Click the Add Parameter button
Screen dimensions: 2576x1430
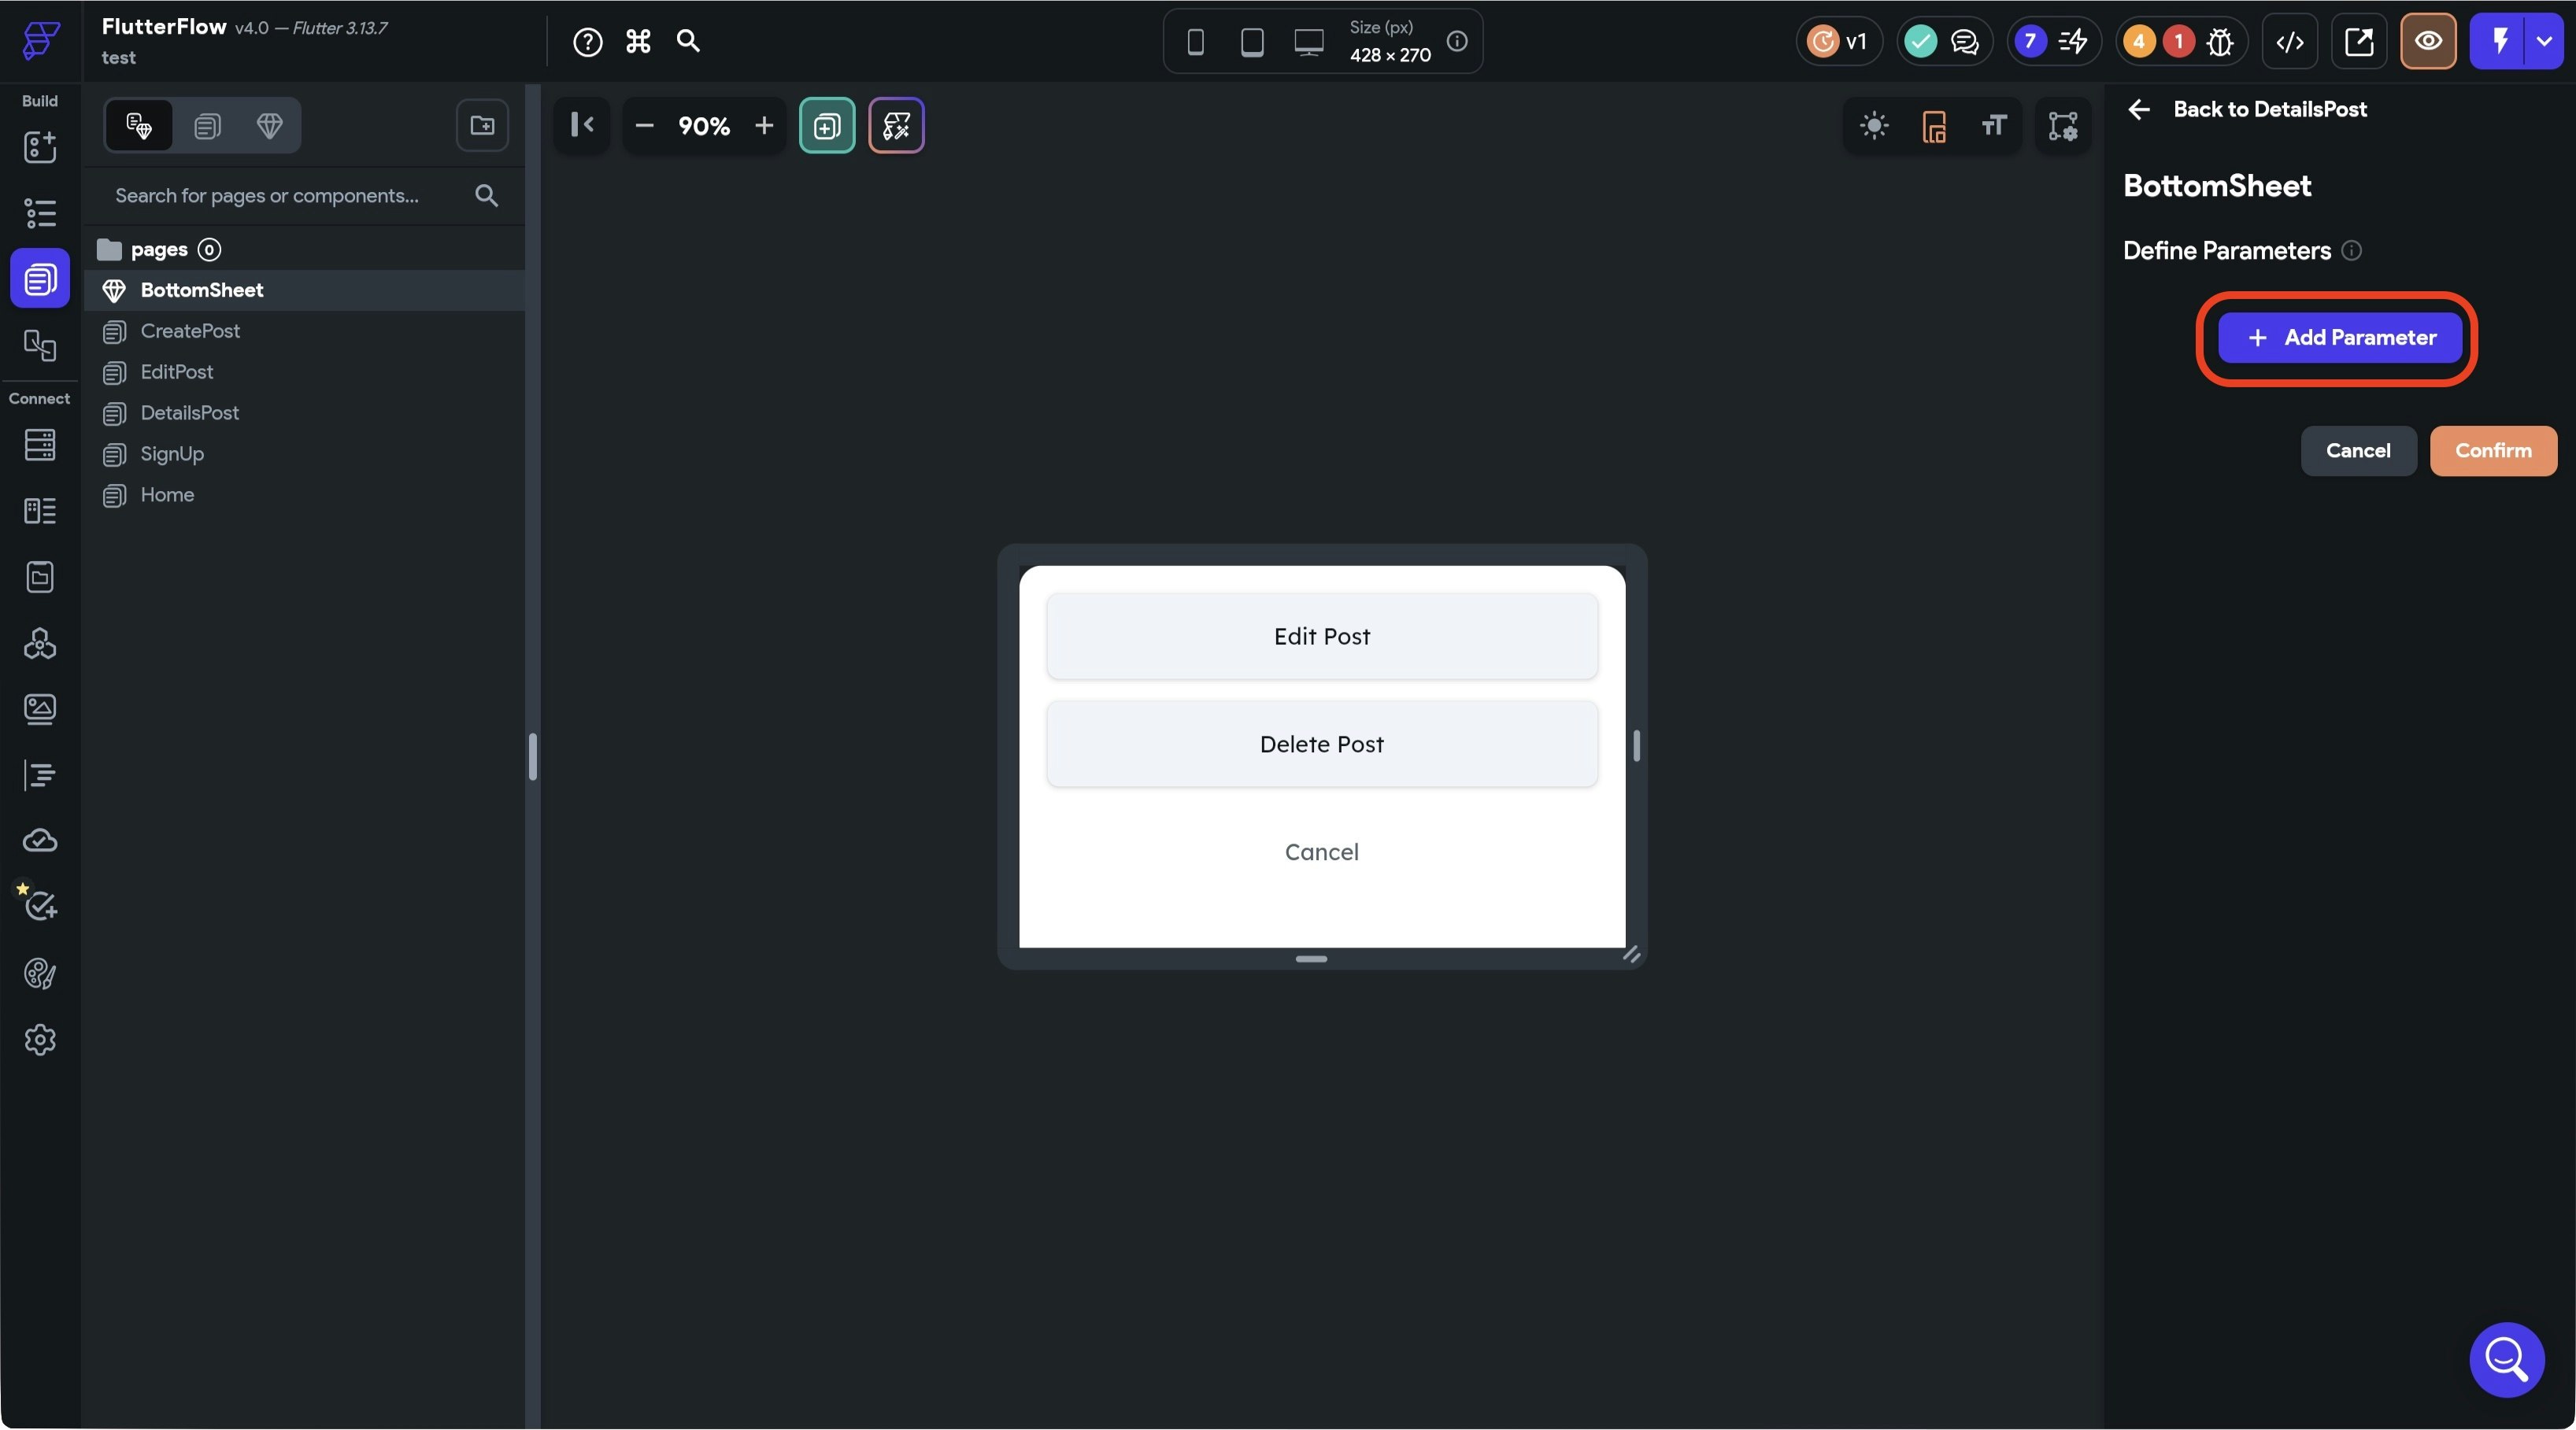click(x=2340, y=338)
